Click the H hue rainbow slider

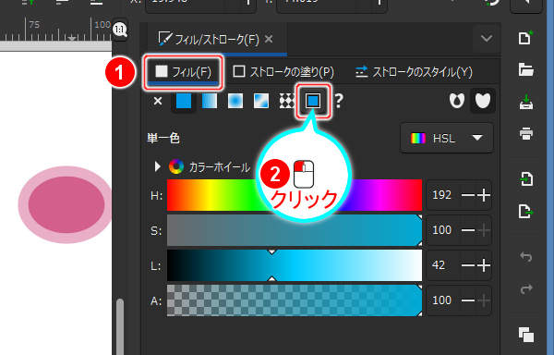point(295,195)
